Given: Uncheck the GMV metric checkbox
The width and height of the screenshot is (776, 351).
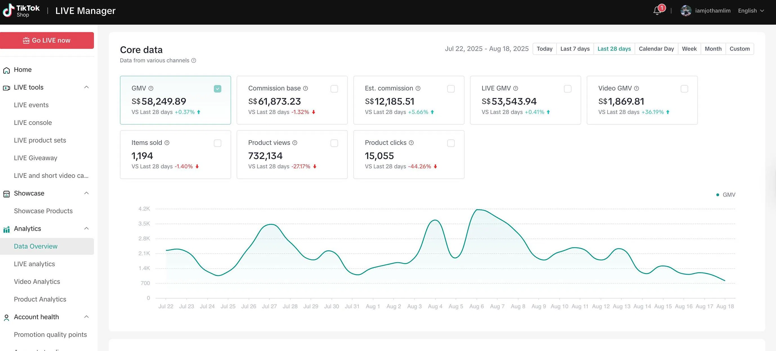Looking at the screenshot, I should pos(217,89).
